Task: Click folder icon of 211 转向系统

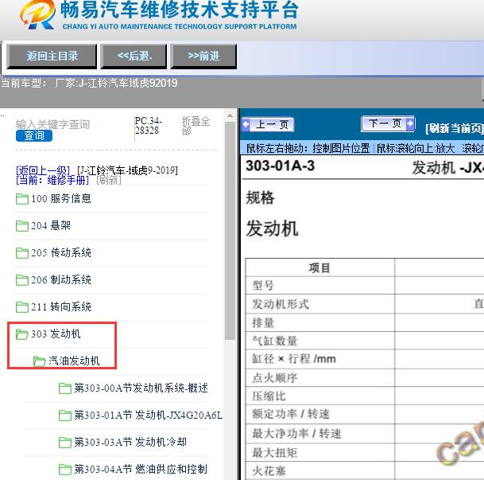Action: click(22, 307)
